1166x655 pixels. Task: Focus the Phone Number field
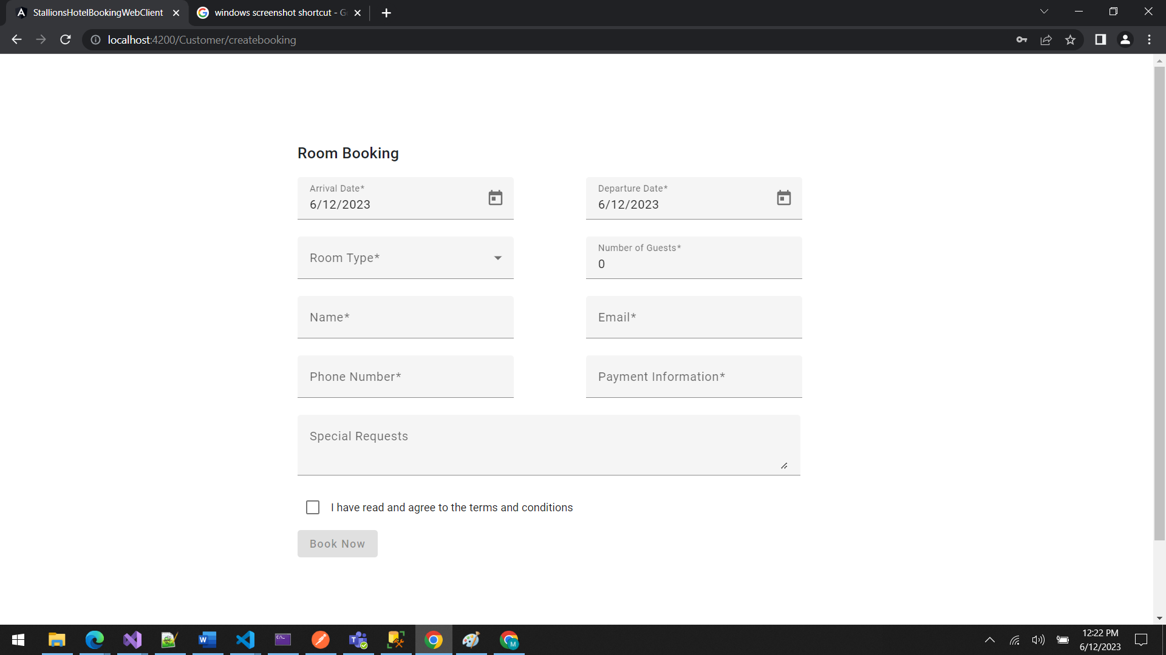click(406, 377)
